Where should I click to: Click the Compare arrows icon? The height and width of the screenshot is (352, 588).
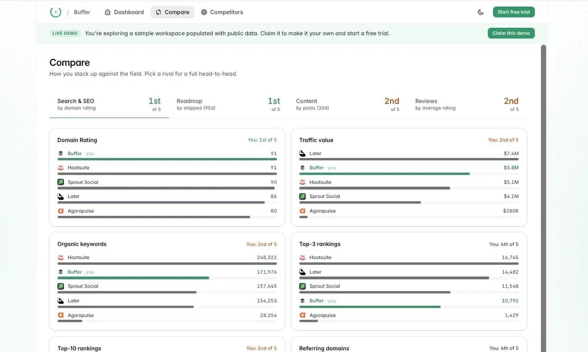tap(158, 12)
